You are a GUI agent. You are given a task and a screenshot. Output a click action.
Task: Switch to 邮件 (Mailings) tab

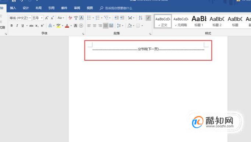pyautogui.click(x=64, y=8)
